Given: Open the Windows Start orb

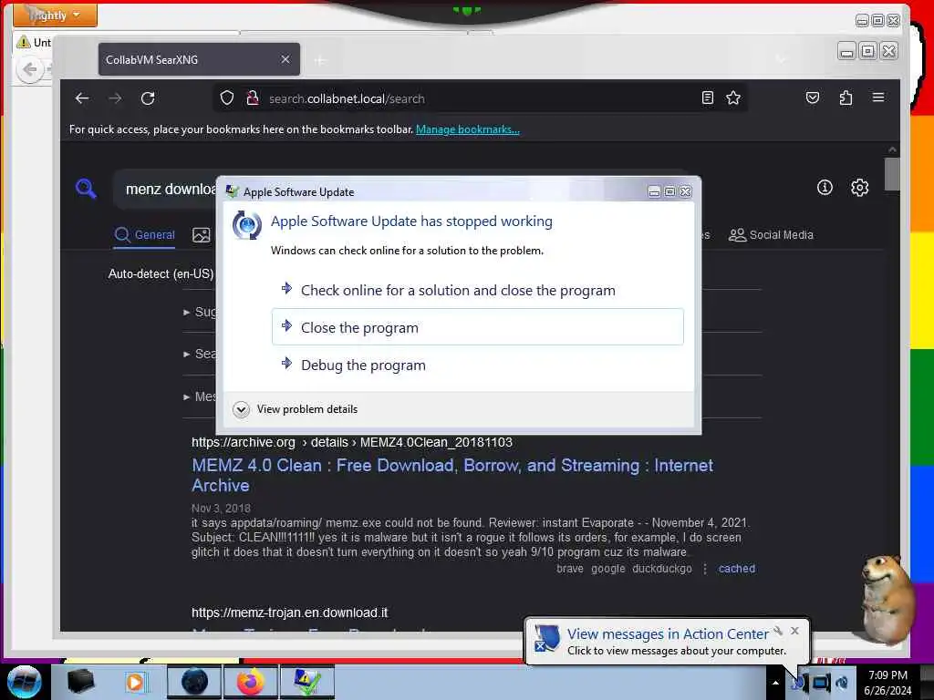Looking at the screenshot, I should (x=24, y=682).
